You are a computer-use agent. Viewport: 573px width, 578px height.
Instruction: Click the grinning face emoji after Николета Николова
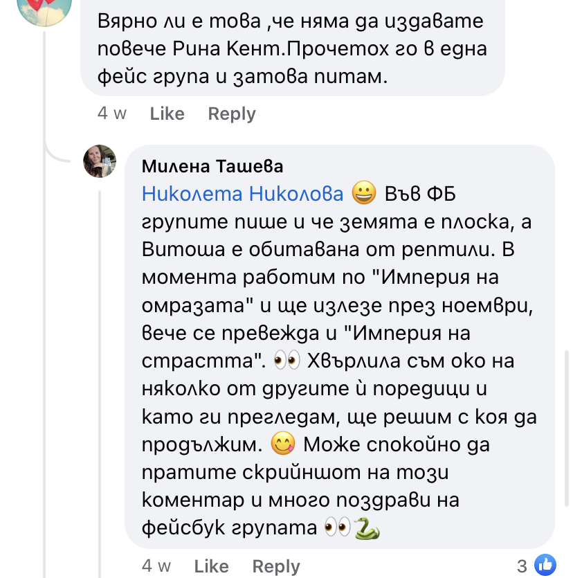(x=363, y=193)
